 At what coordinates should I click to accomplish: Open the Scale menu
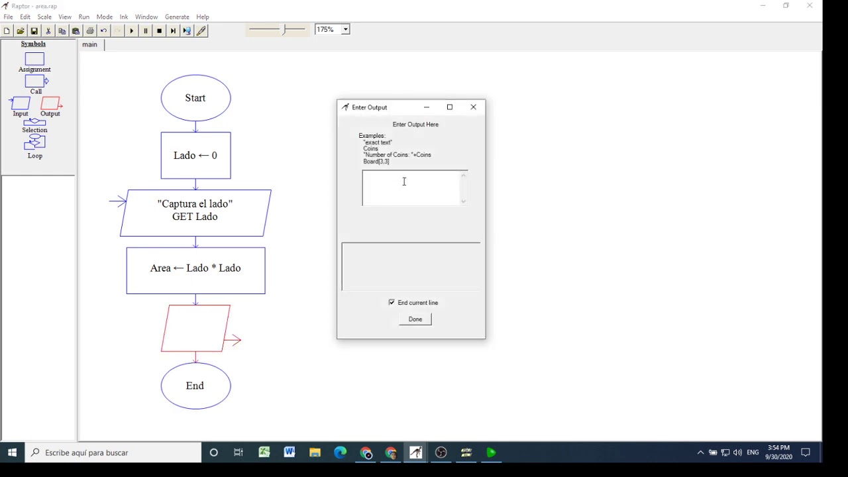[44, 17]
